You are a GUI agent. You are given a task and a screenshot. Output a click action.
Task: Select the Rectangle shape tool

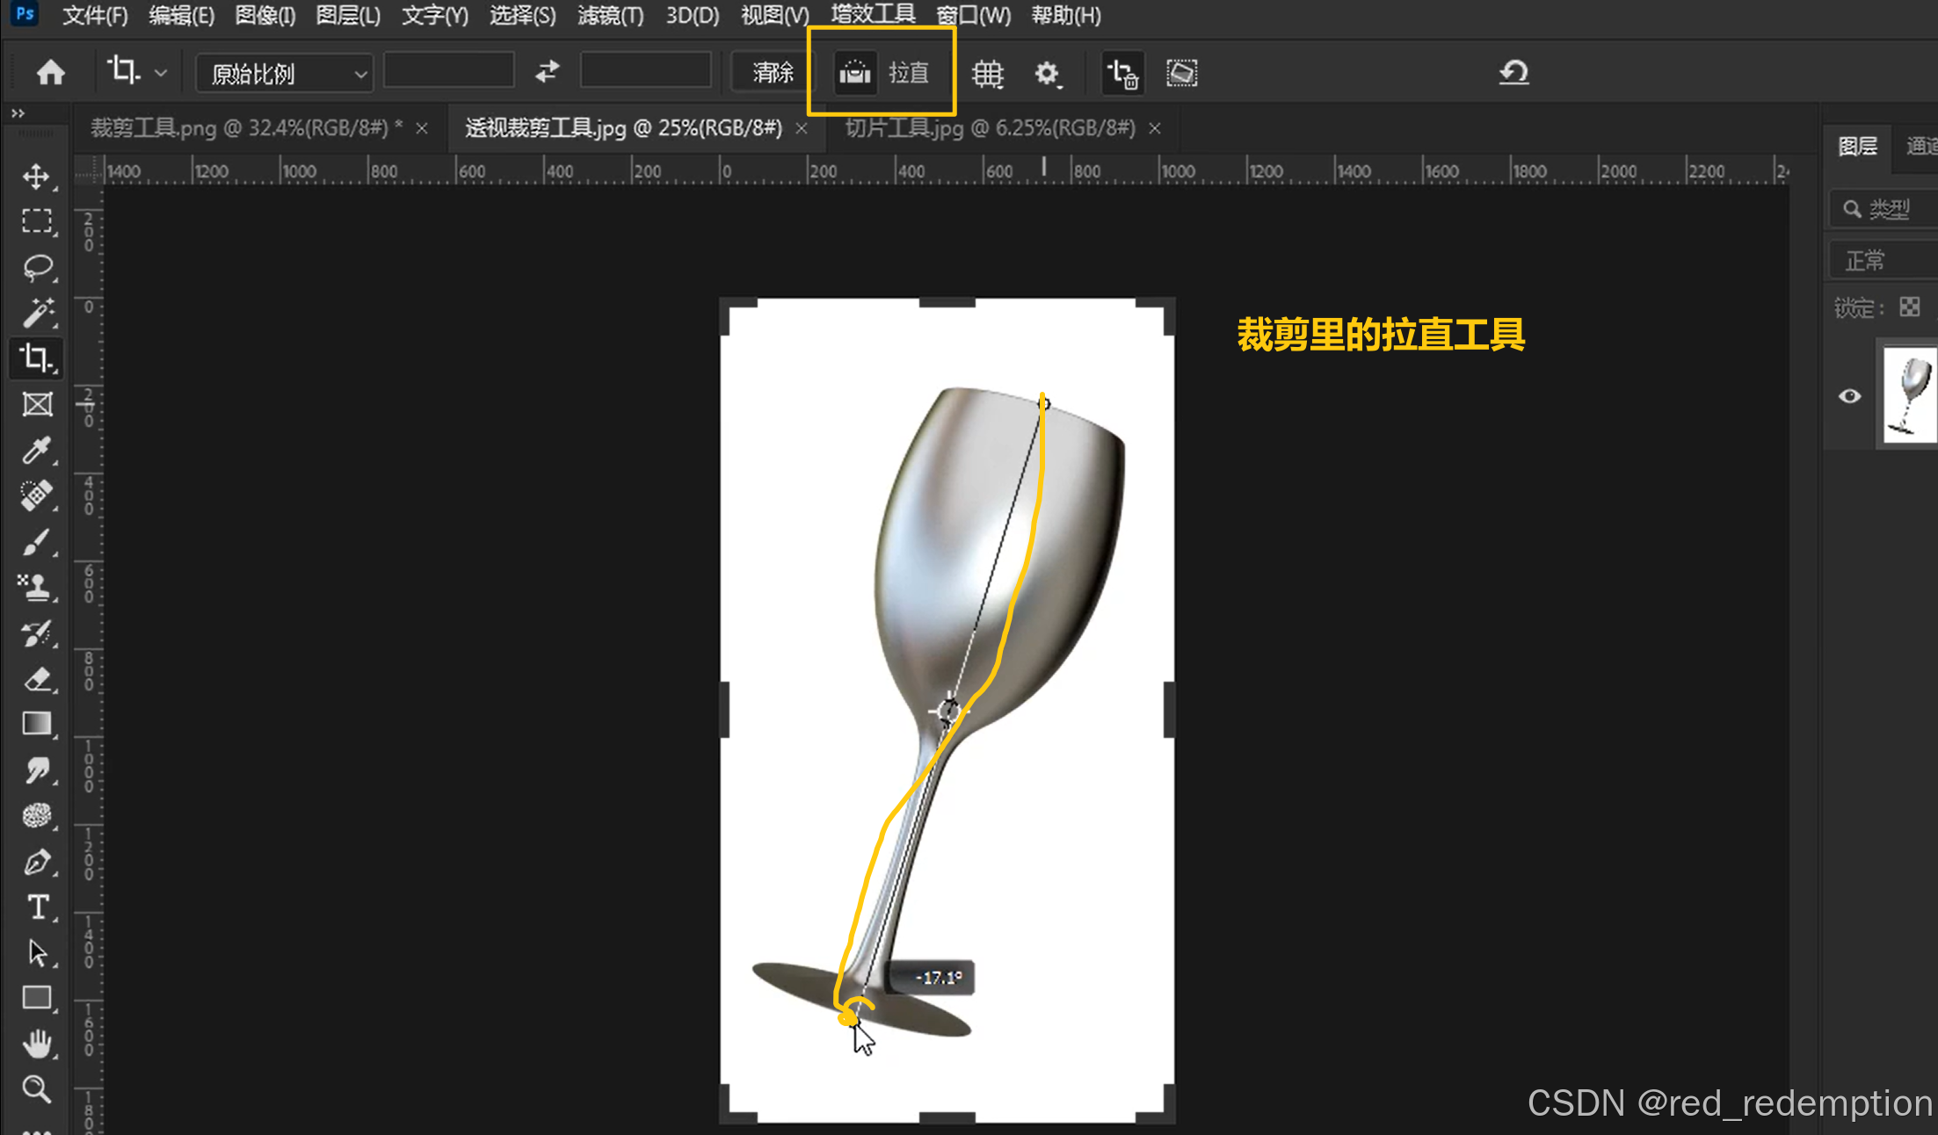[x=36, y=998]
